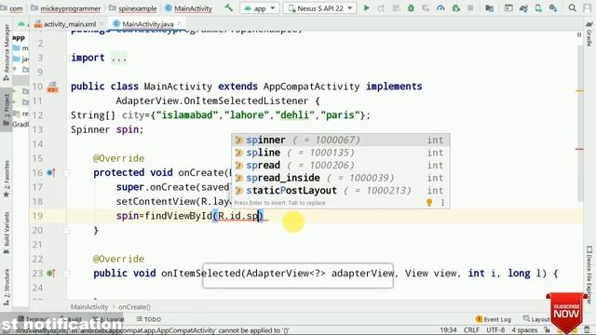The width and height of the screenshot is (596, 335).
Task: Open the Nexus S API 22 device dropdown
Action: coord(319,8)
